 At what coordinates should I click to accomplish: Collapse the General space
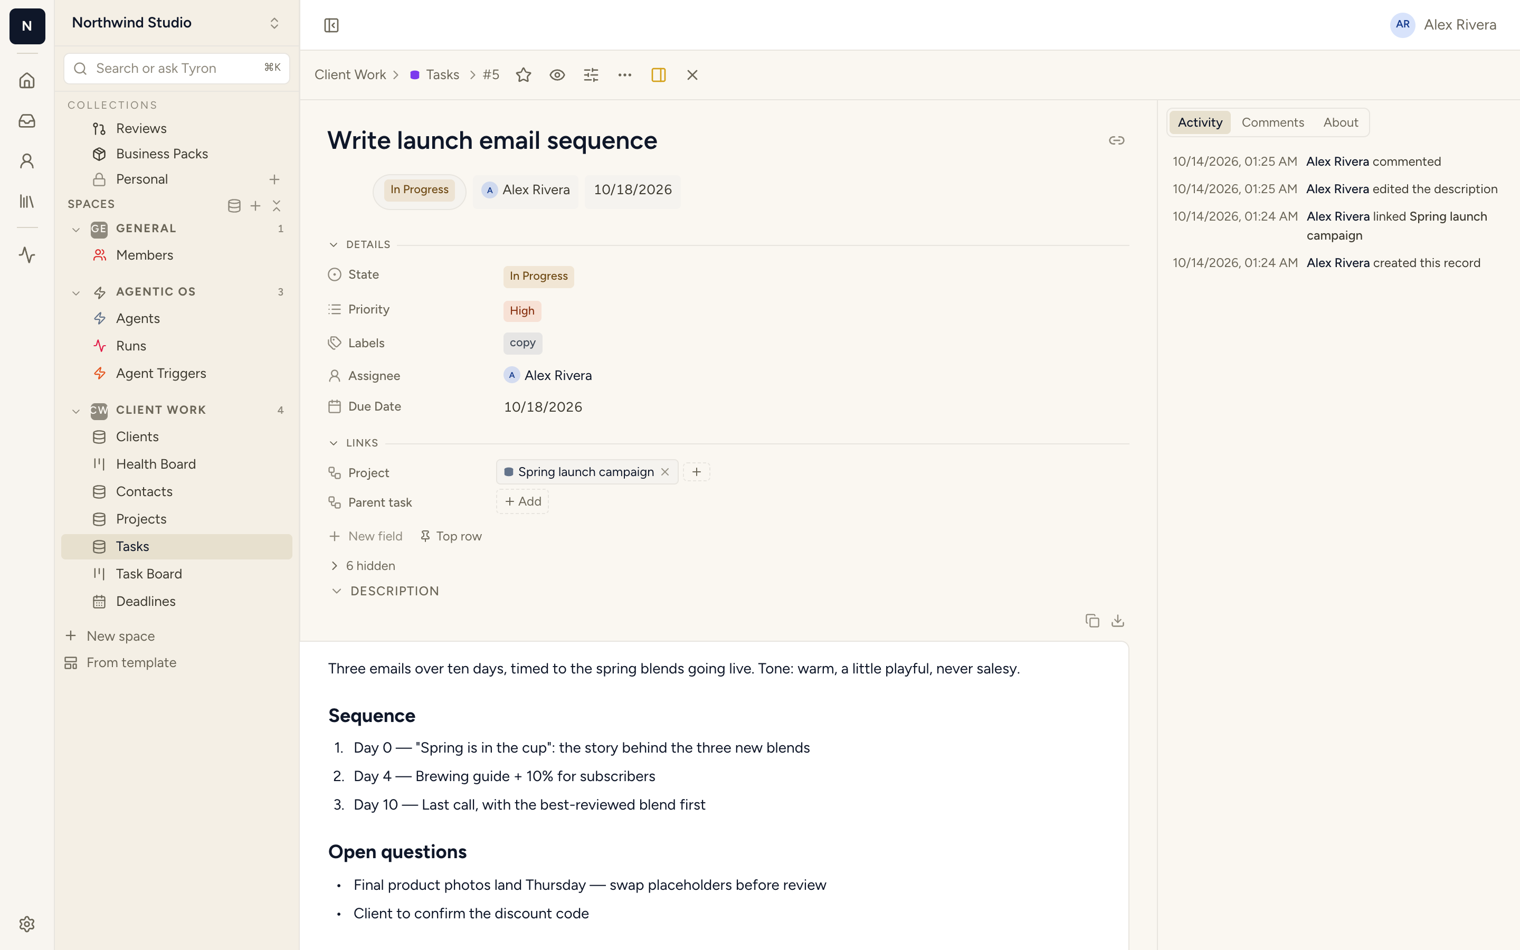pos(76,230)
